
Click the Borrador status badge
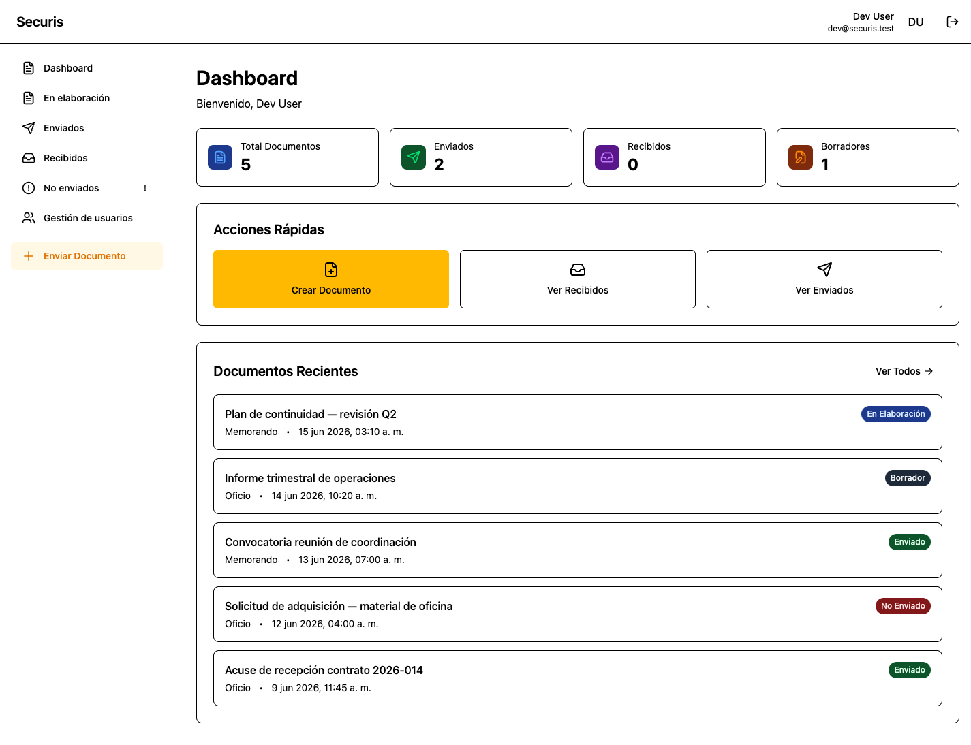tap(908, 478)
